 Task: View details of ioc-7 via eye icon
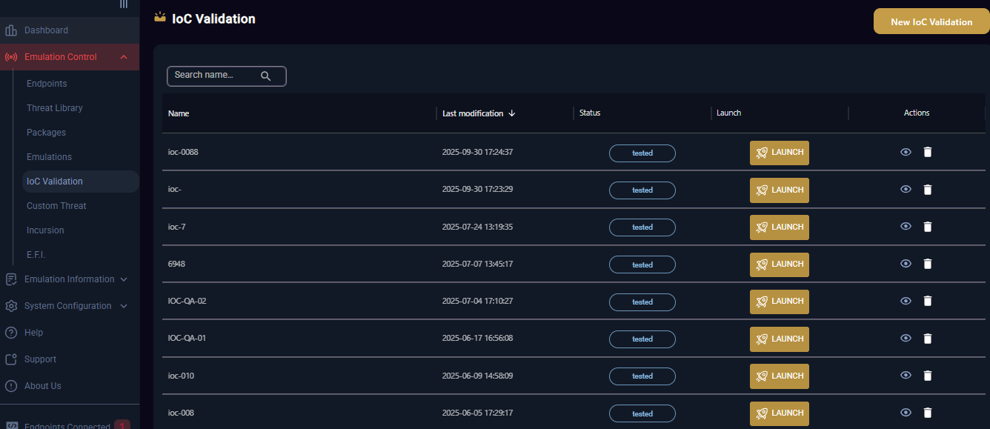[906, 227]
